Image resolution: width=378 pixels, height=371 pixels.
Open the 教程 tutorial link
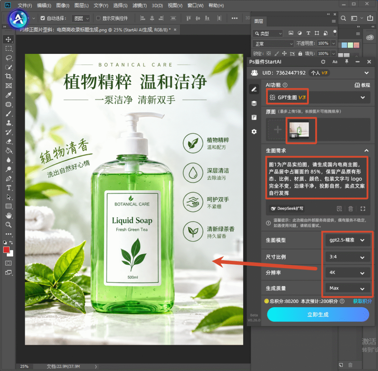(x=362, y=85)
